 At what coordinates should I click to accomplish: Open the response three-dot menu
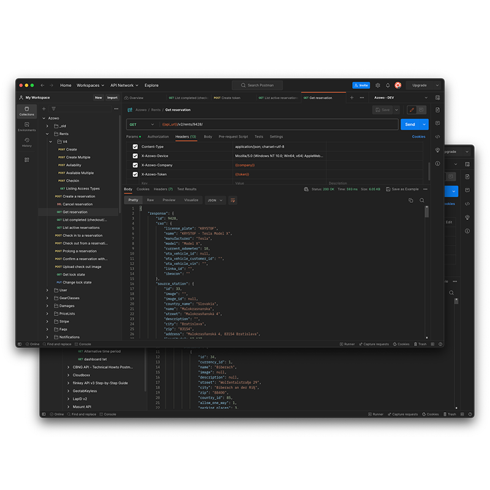(x=425, y=189)
